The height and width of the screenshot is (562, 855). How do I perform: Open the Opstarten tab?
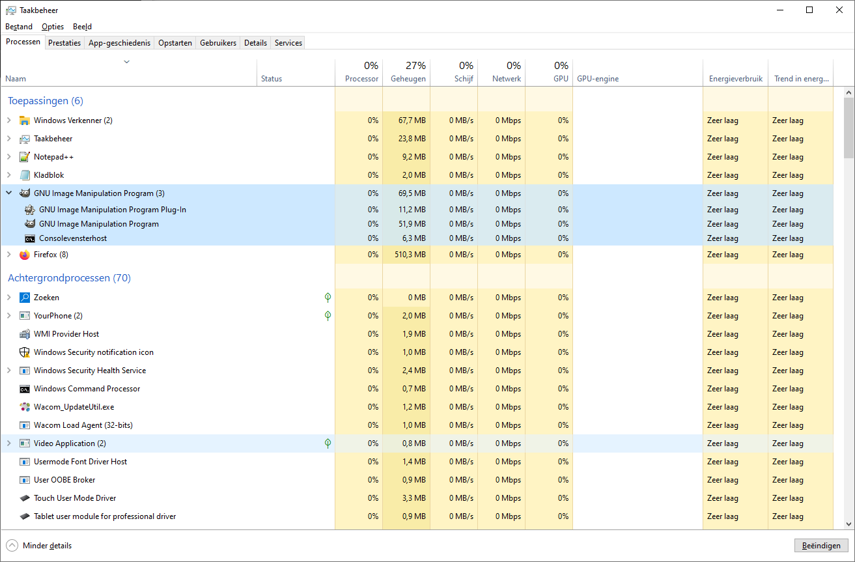[175, 43]
